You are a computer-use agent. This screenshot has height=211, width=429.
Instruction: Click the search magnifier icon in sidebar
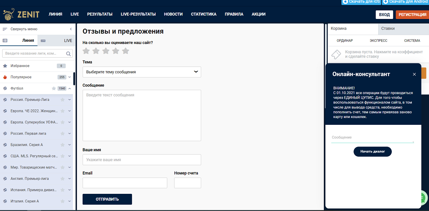coord(68,54)
